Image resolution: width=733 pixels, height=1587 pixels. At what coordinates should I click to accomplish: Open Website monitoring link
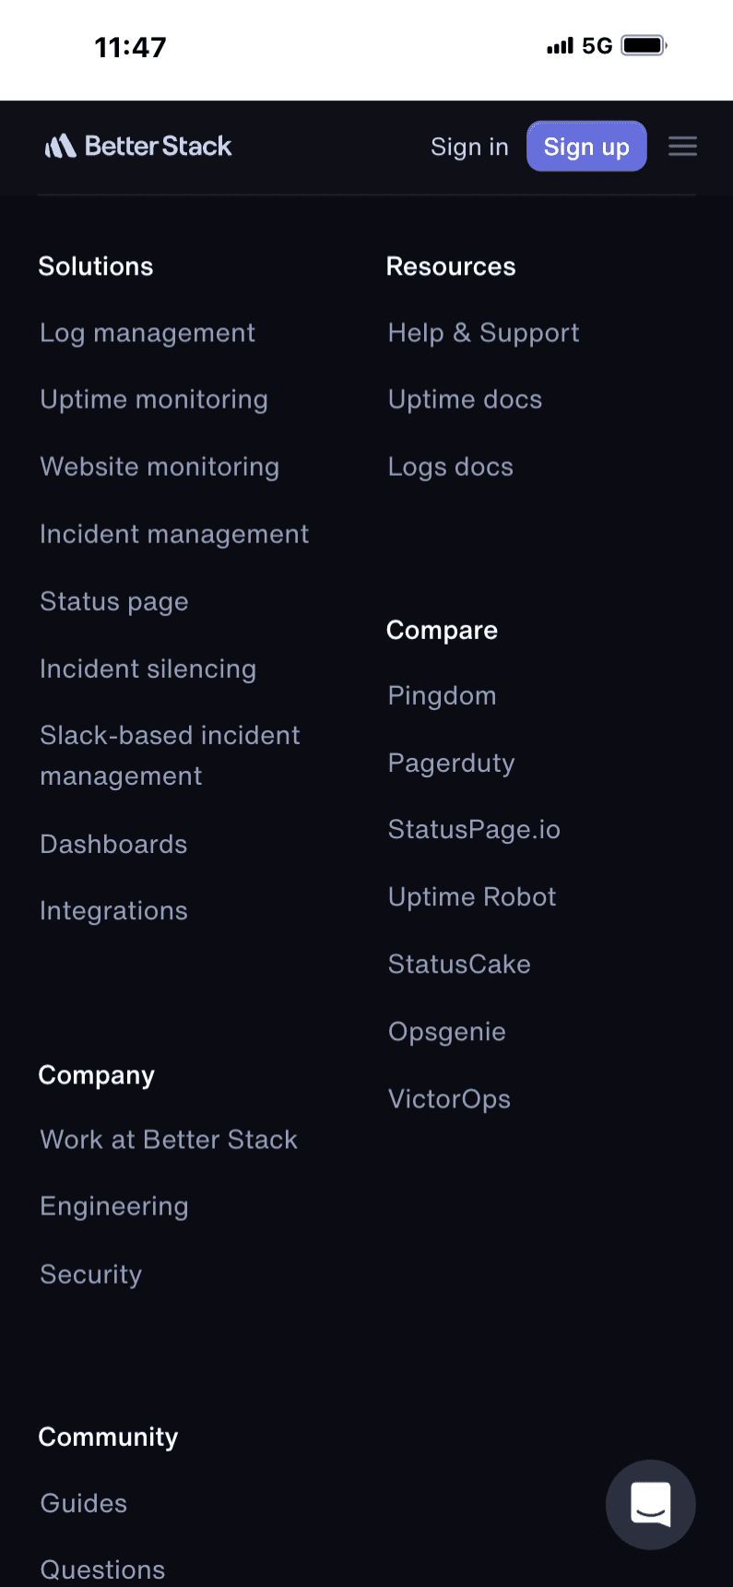(160, 467)
